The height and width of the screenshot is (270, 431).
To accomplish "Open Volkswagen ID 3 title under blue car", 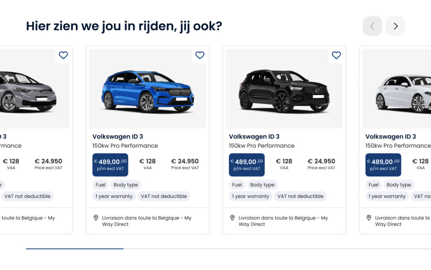I will (x=118, y=136).
